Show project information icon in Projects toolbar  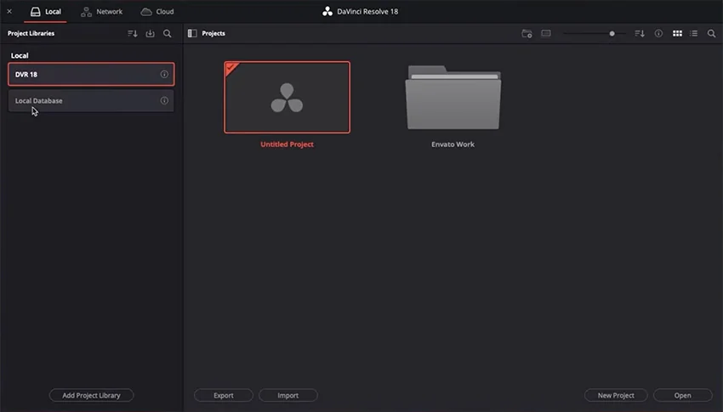point(658,34)
